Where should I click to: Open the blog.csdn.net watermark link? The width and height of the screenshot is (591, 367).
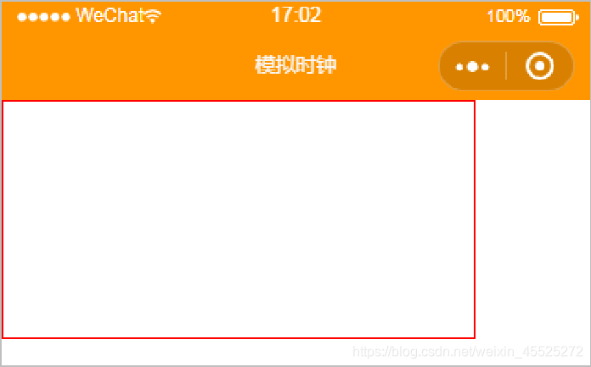468,352
